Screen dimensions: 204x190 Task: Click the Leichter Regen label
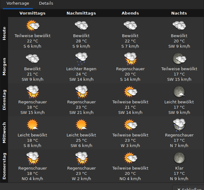tap(81, 69)
